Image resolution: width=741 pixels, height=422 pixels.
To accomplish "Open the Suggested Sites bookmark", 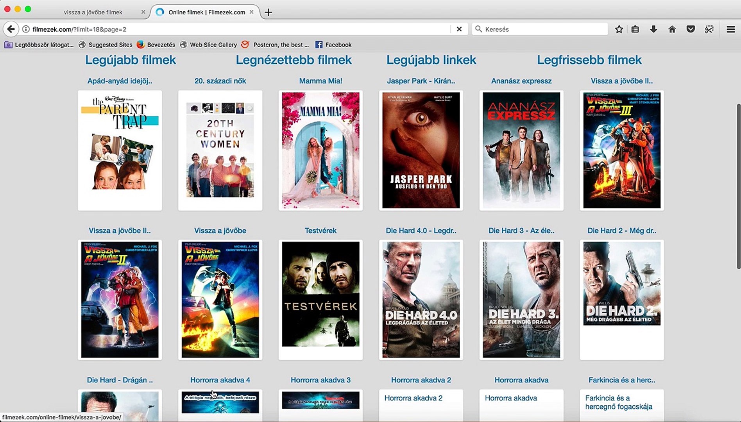I will 106,45.
